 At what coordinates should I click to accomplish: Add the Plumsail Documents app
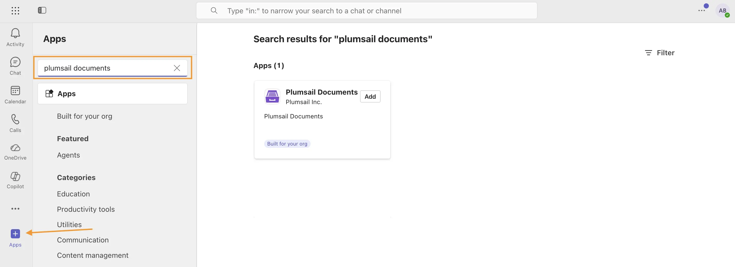tap(370, 96)
